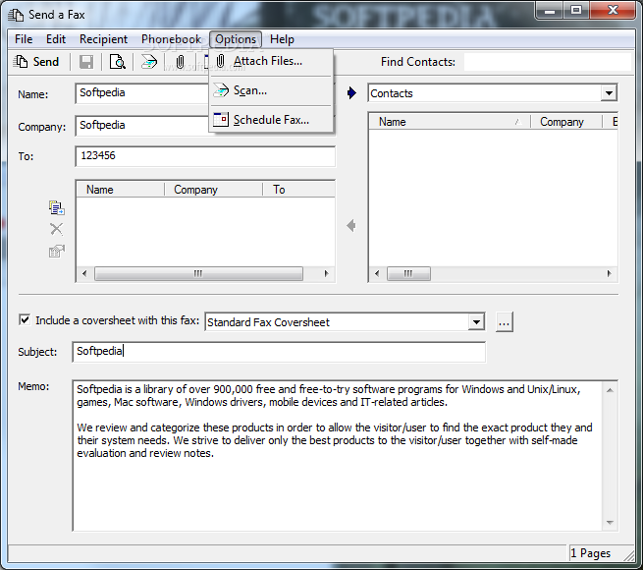This screenshot has width=643, height=570.
Task: Click contacts list left scroll arrow
Action: click(377, 273)
